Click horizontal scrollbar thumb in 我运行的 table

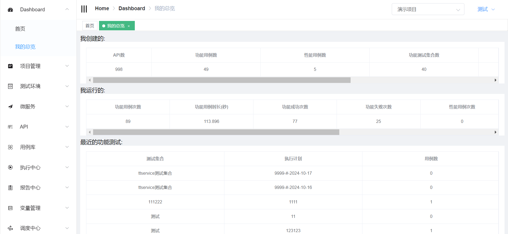point(216,132)
